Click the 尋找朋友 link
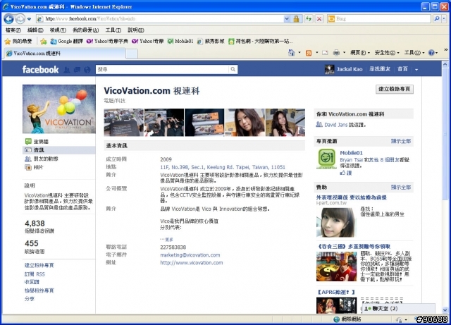Screen dimensions: 451x325 [380, 69]
